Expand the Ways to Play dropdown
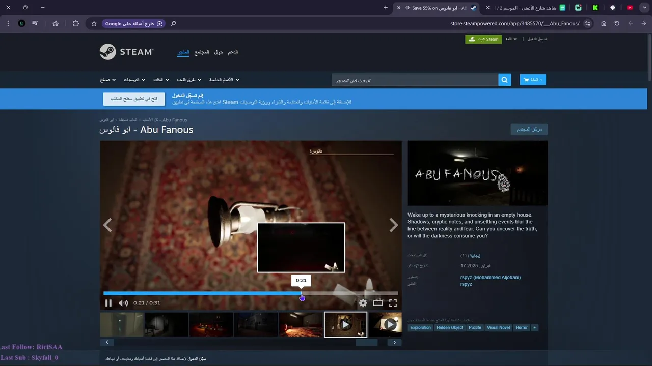Viewport: 652px width, 366px height. 189,80
